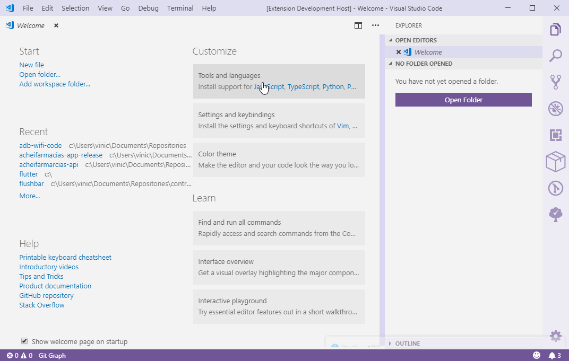The width and height of the screenshot is (569, 361).
Task: Click the Tools and languages card title
Action: pos(229,75)
